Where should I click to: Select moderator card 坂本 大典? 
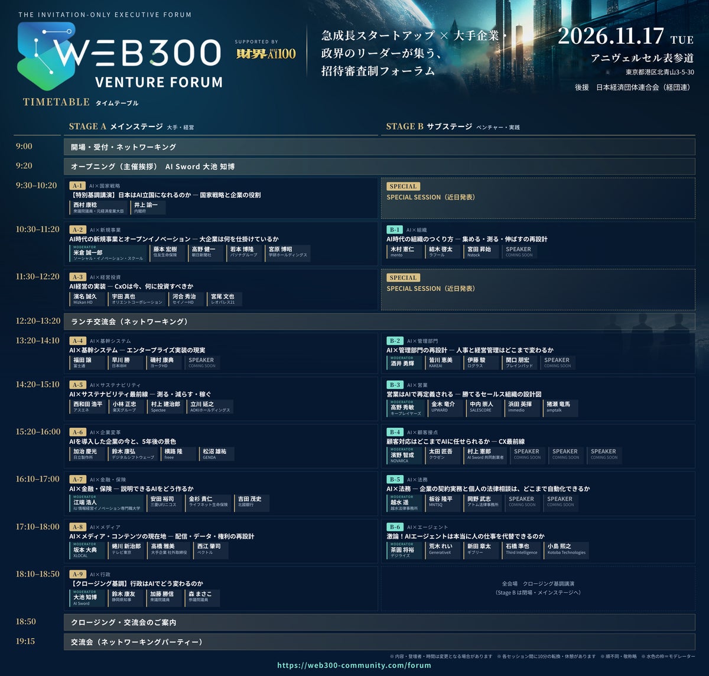tap(87, 550)
